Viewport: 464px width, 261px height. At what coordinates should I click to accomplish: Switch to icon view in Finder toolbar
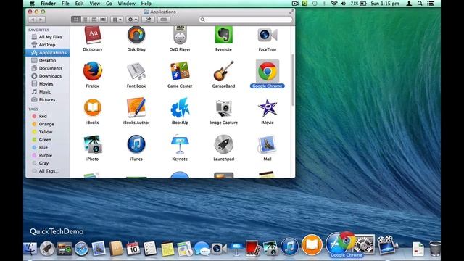click(75, 20)
